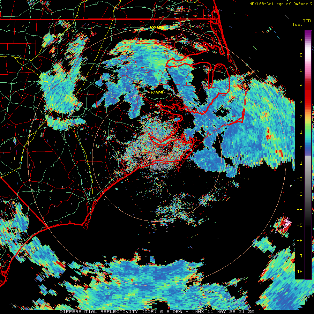Select the 7 dB tick label
The image size is (314, 314).
(x=301, y=39)
